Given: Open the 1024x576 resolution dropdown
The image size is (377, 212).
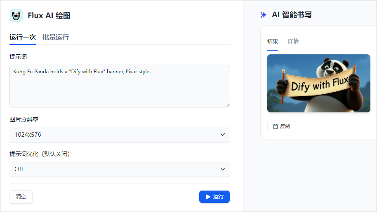Looking at the screenshot, I should point(120,135).
